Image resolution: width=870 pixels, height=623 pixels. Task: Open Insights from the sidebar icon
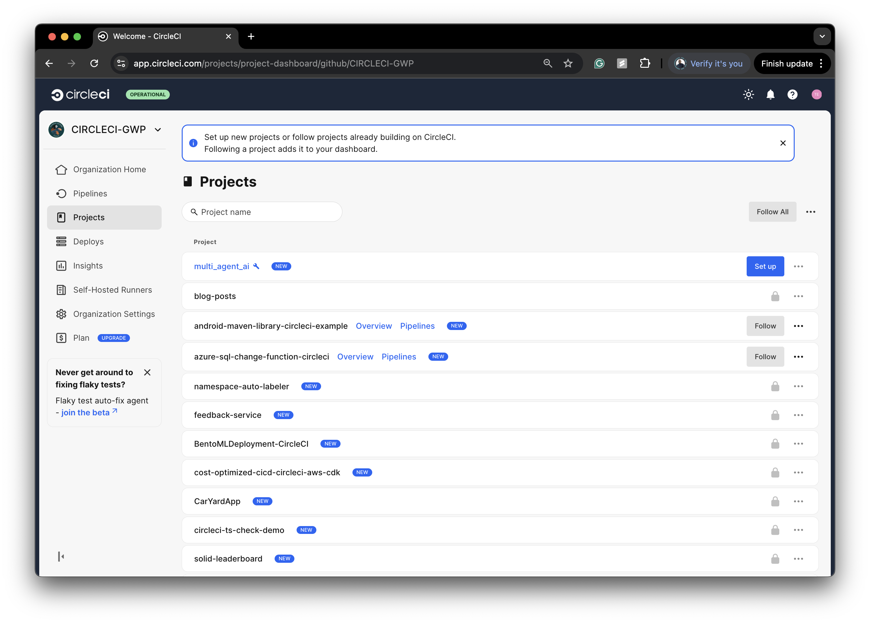click(x=62, y=265)
